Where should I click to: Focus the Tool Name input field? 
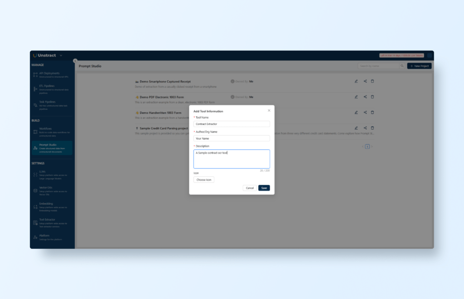point(232,124)
